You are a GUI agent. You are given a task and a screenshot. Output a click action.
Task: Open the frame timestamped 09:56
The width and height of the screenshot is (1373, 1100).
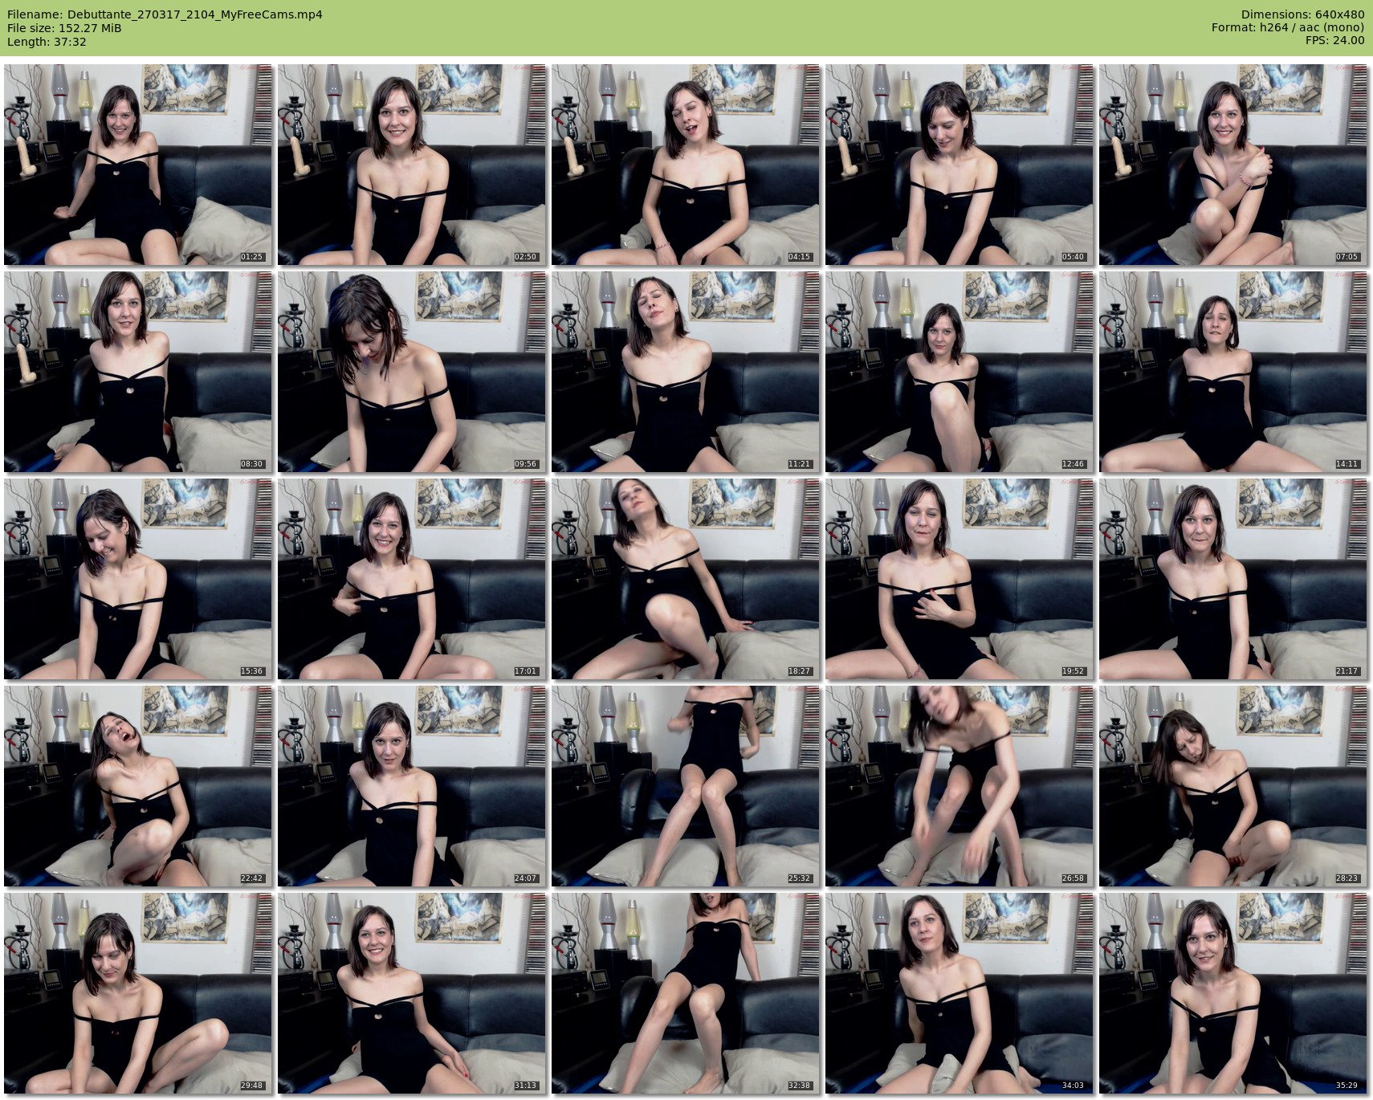tap(412, 372)
